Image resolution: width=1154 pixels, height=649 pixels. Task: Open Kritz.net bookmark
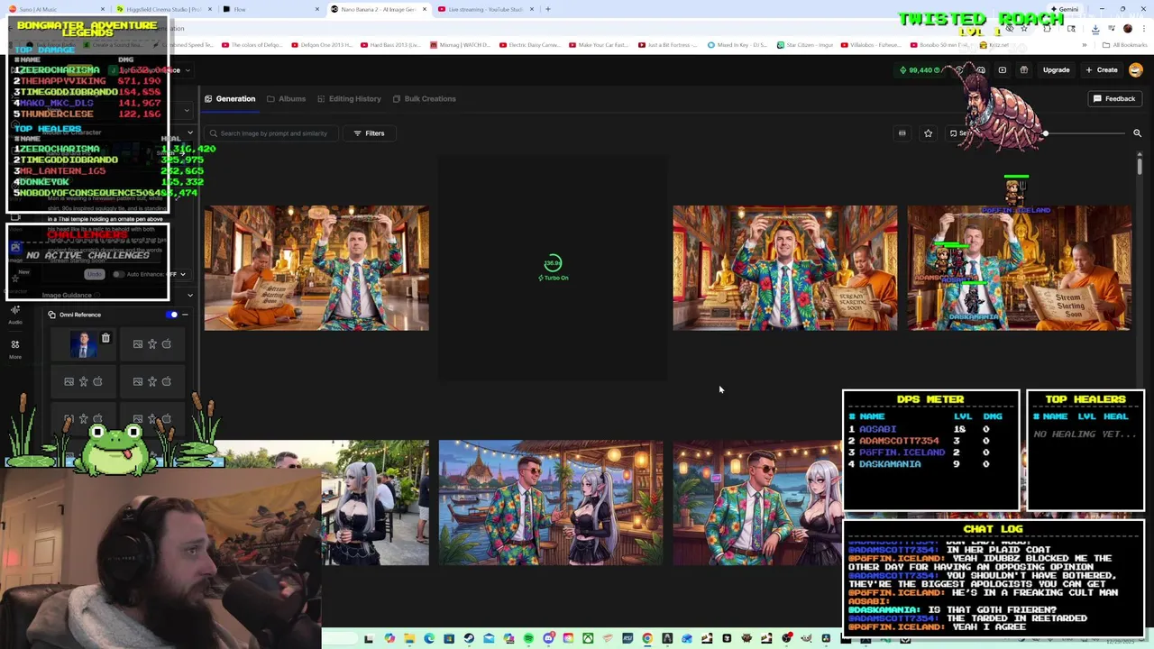[994, 44]
